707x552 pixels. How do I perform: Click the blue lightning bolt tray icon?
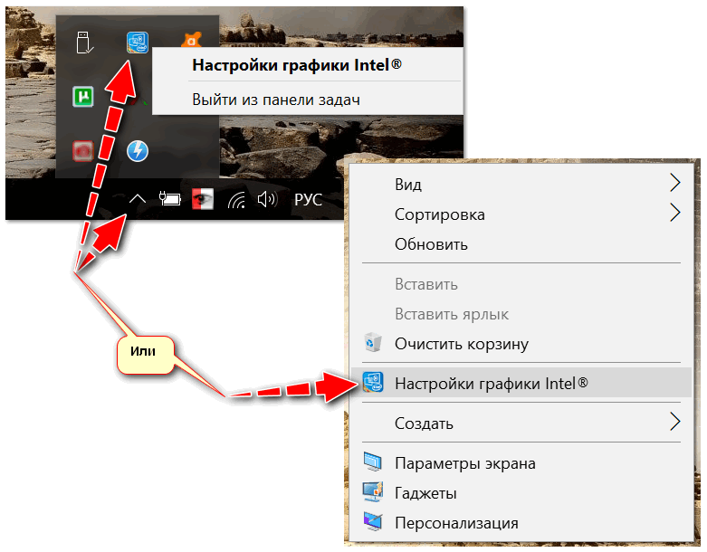coord(138,151)
